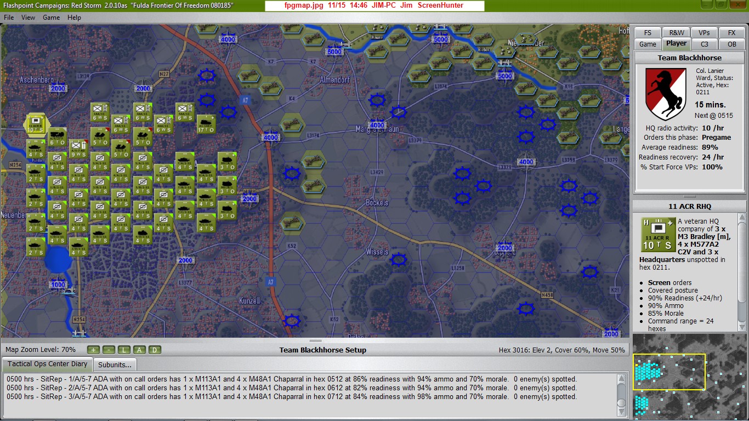Click the A map button

click(139, 350)
